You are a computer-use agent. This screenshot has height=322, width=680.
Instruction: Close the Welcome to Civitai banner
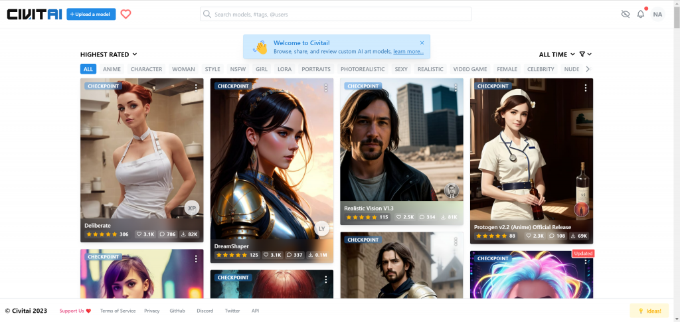422,42
